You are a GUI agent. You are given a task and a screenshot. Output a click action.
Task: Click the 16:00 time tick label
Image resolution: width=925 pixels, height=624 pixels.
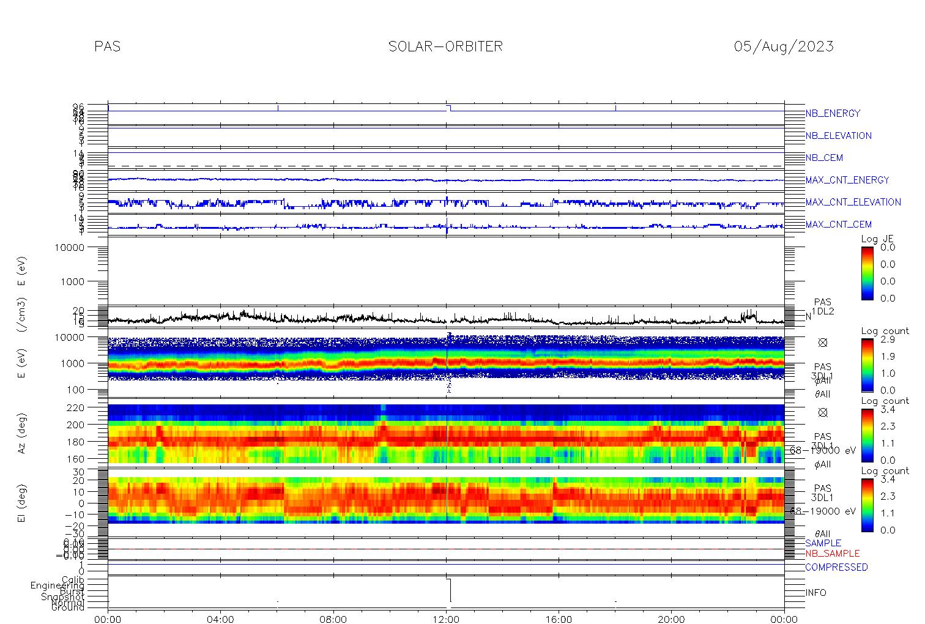click(559, 619)
